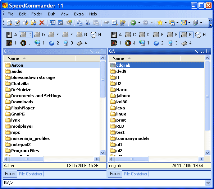Image resolution: width=214 pixels, height=189 pixels.
Task: Switch to right File Container tab
Action: pos(136,174)
